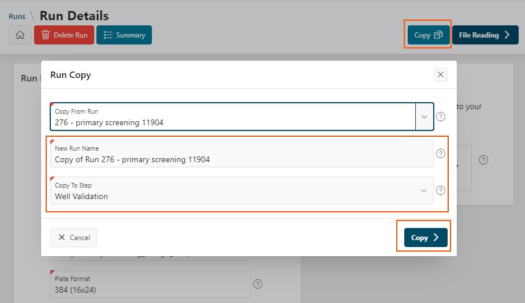Open help for New Run Name

441,154
